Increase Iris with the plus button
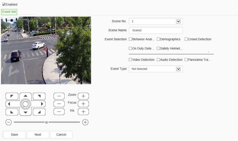 (x=83, y=112)
